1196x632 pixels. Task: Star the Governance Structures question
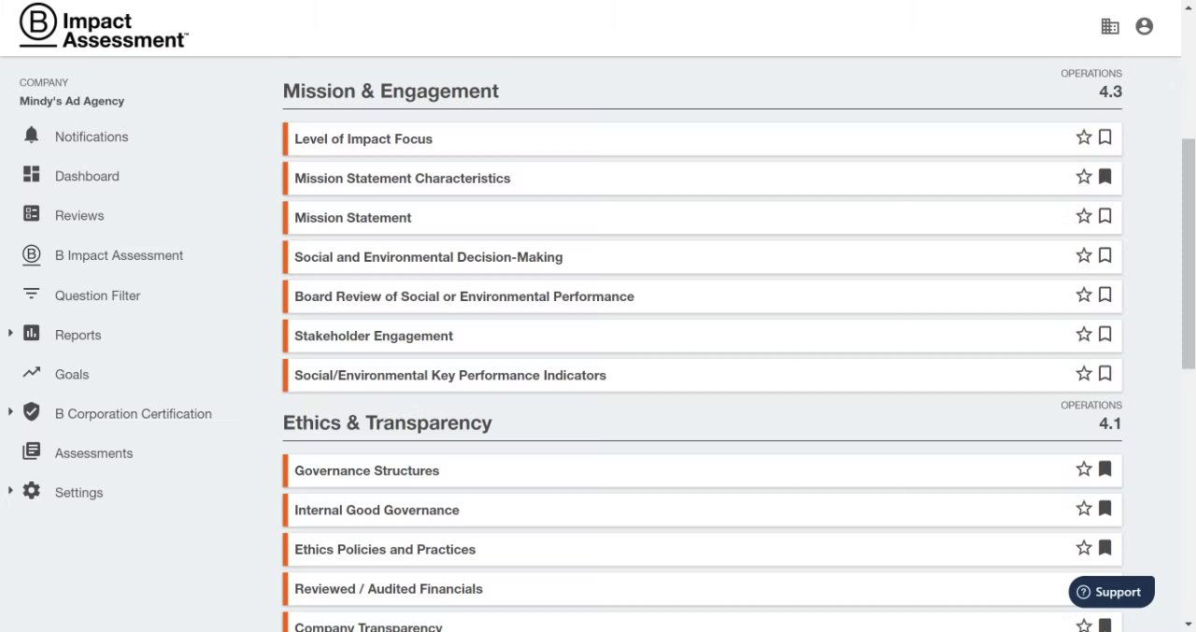click(1084, 469)
